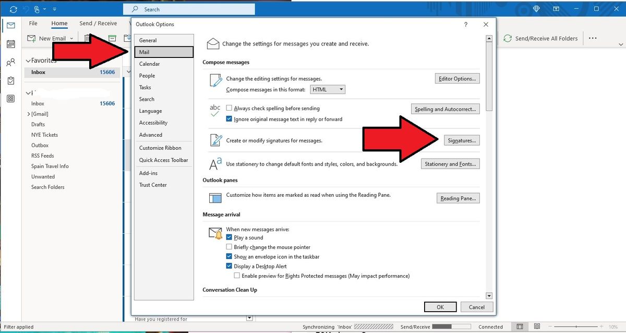Click Cancel in Outlook Options
Image resolution: width=626 pixels, height=333 pixels.
click(x=477, y=307)
